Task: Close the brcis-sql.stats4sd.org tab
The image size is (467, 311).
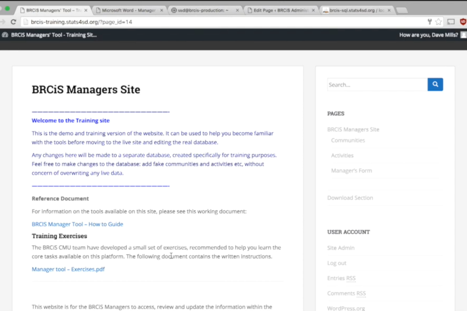Action: [389, 10]
